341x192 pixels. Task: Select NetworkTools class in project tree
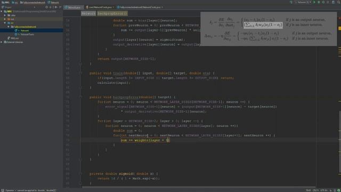(x=27, y=34)
